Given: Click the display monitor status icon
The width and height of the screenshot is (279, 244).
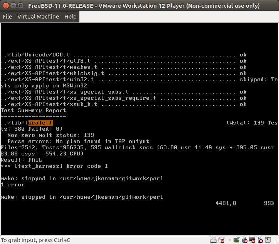Looking at the screenshot, I should point(252,240).
